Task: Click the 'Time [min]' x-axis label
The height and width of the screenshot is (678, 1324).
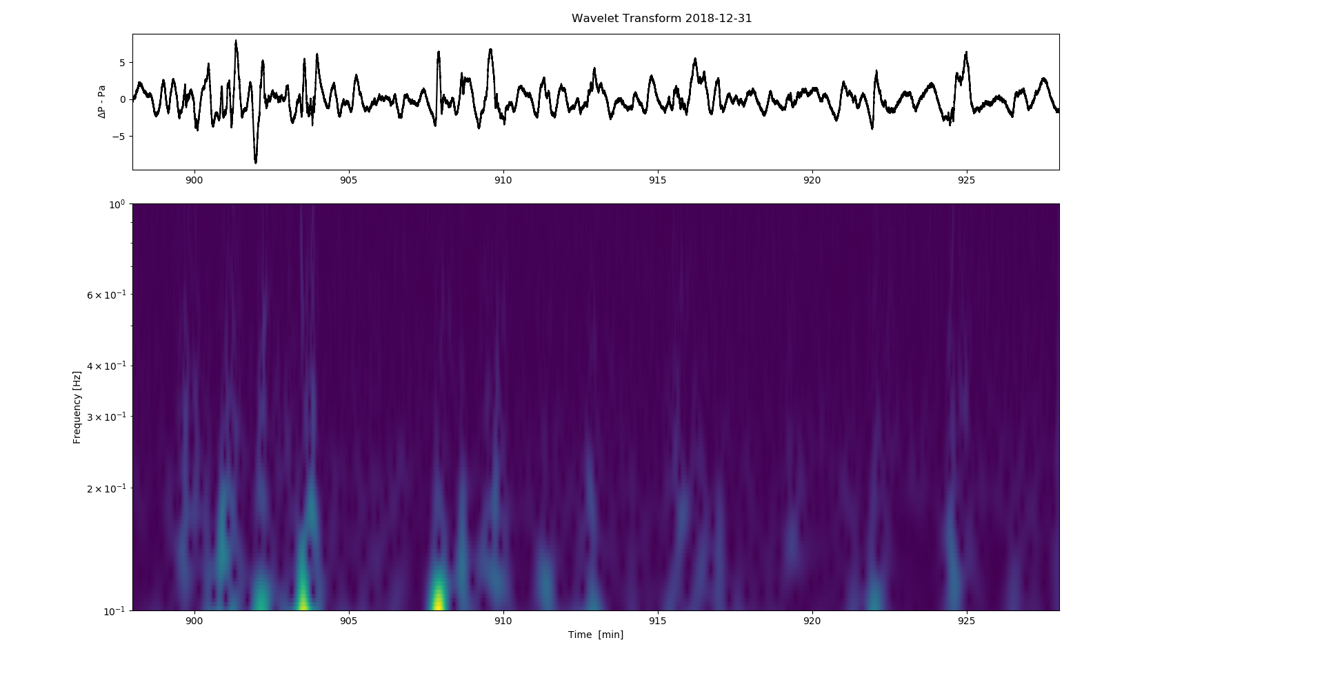Action: [x=595, y=635]
